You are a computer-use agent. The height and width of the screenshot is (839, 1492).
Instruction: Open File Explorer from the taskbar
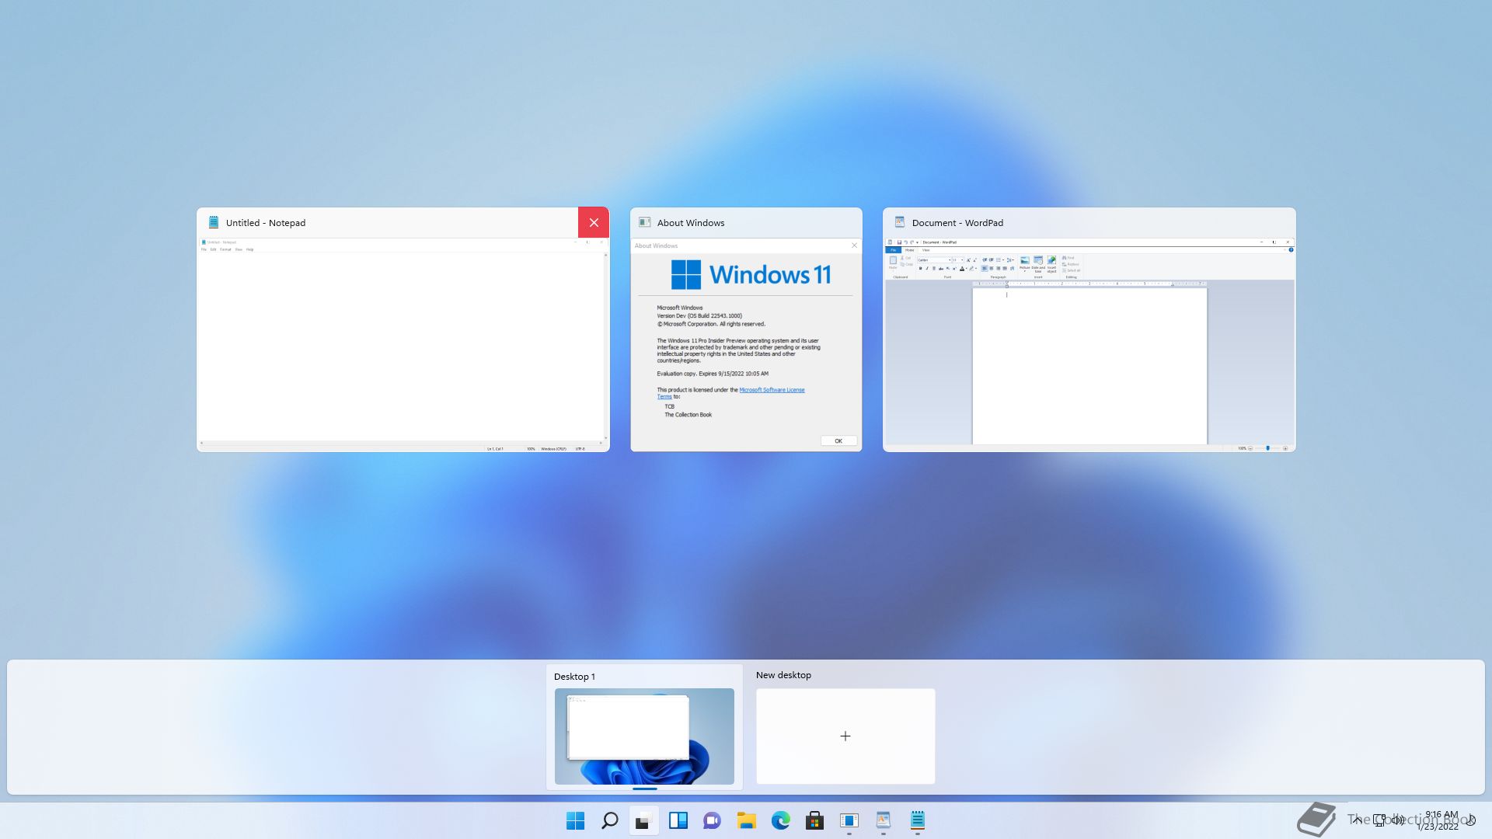[746, 820]
